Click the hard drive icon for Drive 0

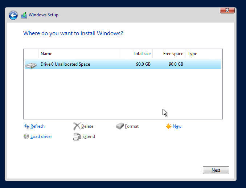(31, 65)
